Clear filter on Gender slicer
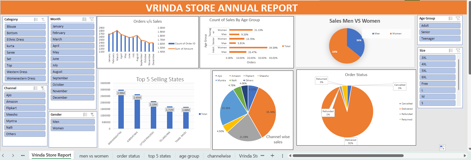471x160 pixels. tap(92, 115)
